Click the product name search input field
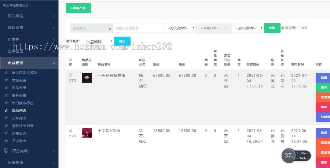330x168 pixels. coord(138,28)
